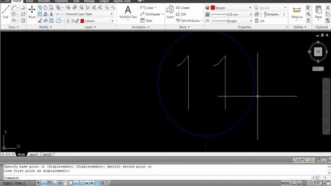Click the Linear dimension button

tap(147, 8)
